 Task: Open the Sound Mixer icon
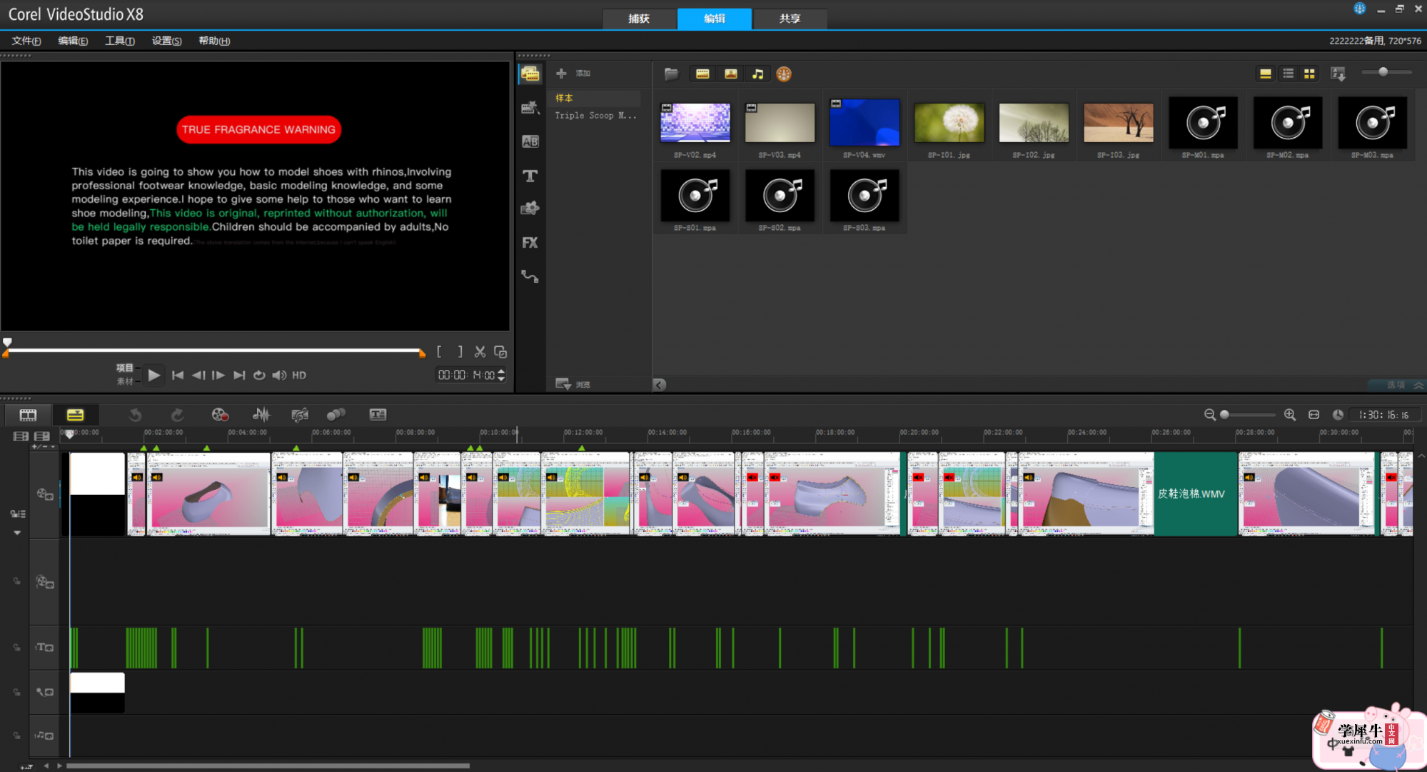[261, 415]
